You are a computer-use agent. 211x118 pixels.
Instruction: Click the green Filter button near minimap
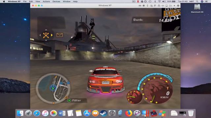pyautogui.click(x=69, y=101)
